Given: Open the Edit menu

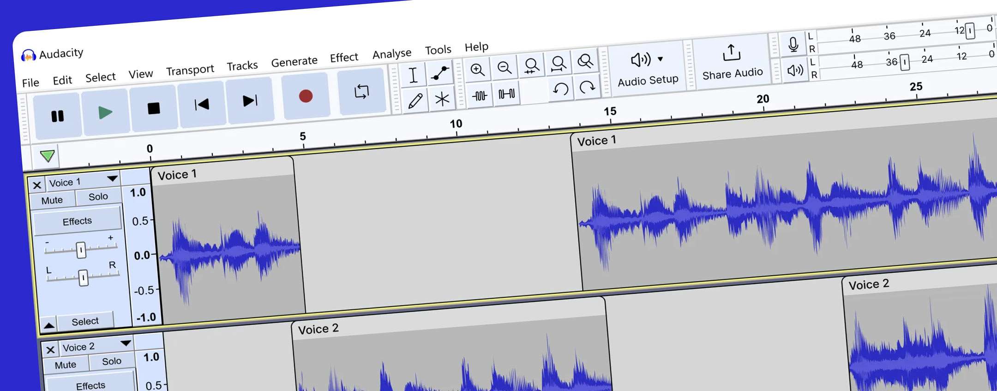Looking at the screenshot, I should coord(62,81).
